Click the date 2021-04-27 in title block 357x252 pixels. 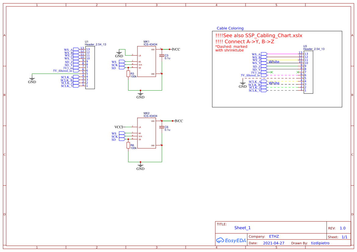click(x=273, y=243)
